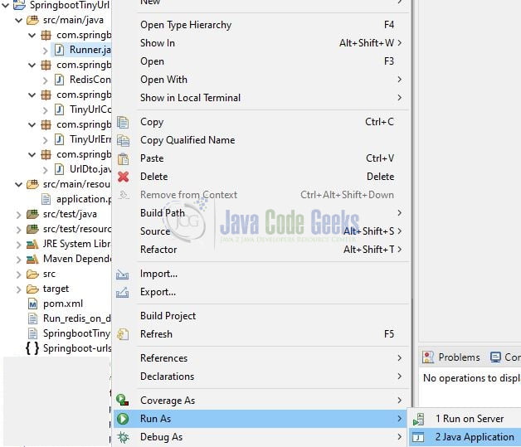The width and height of the screenshot is (521, 447).
Task: Expand the plain src folder node
Action: point(18,275)
